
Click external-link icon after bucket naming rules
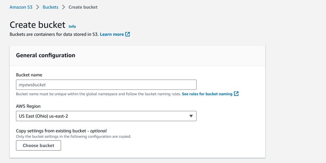[236, 94]
